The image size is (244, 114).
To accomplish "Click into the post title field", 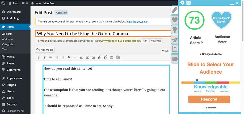I will tap(103, 34).
